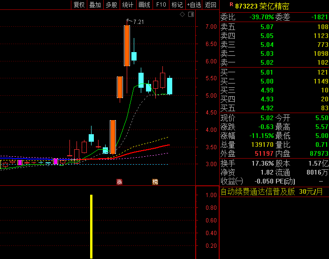Image resolution: width=329 pixels, height=259 pixels.
Task: Click the 流通 8016万 value
Action: point(317,172)
